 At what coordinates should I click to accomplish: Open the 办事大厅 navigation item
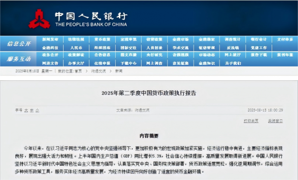[x=76, y=63]
